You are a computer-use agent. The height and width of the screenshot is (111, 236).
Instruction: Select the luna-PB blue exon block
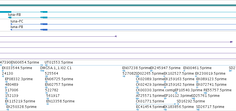pos(45,30)
